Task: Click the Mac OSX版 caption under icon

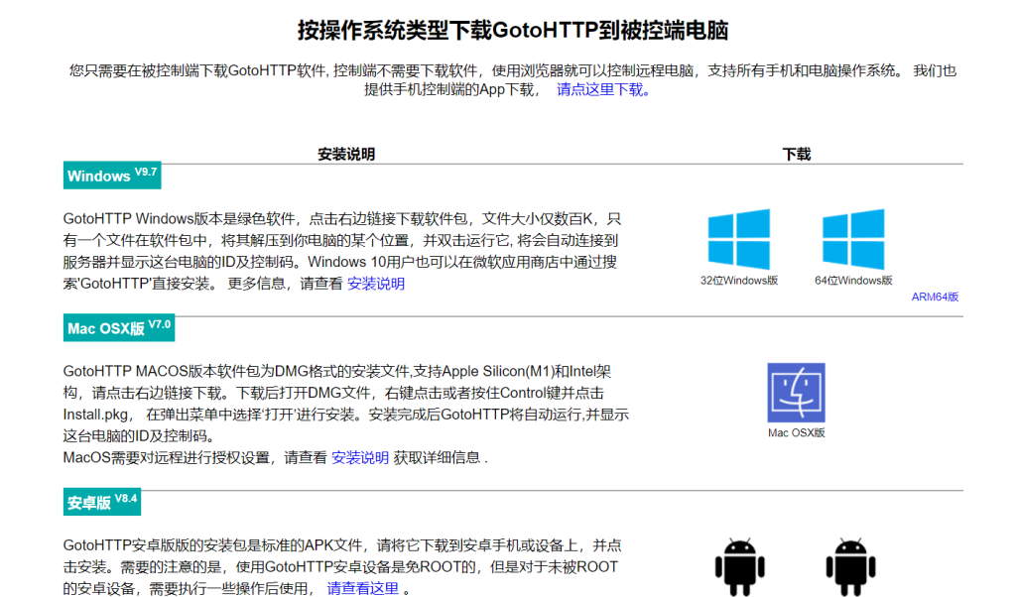Action: [x=797, y=432]
